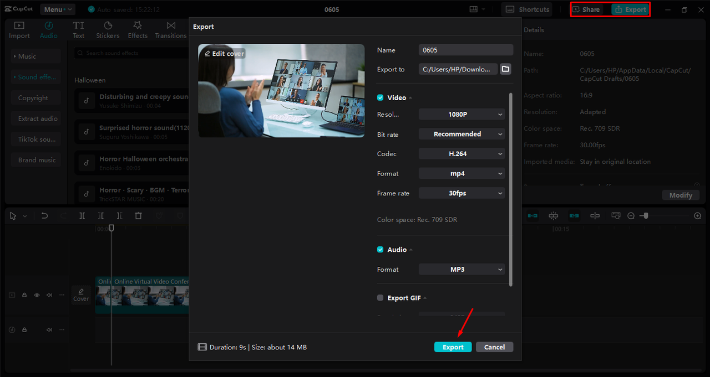Click the Split clip icon in timeline toolbar

82,216
